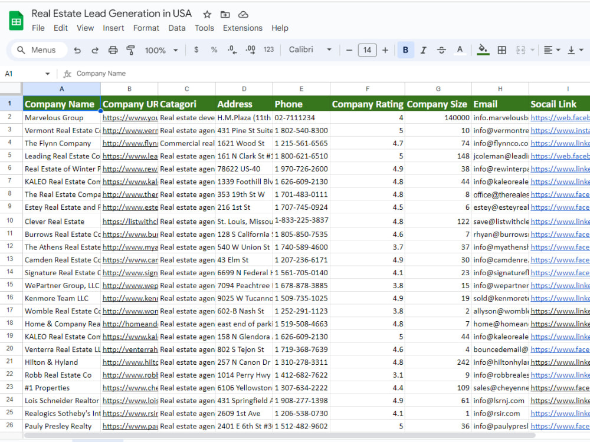Viewport: 590px width, 442px height.
Task: Select the paint format roller icon
Action: (130, 50)
